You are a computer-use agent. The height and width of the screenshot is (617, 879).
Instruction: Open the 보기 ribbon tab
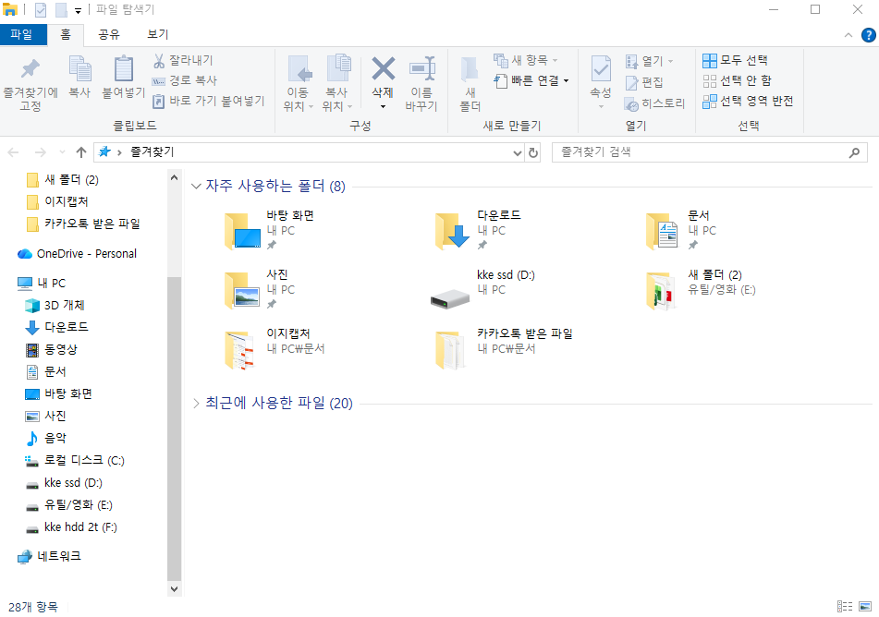coord(157,35)
